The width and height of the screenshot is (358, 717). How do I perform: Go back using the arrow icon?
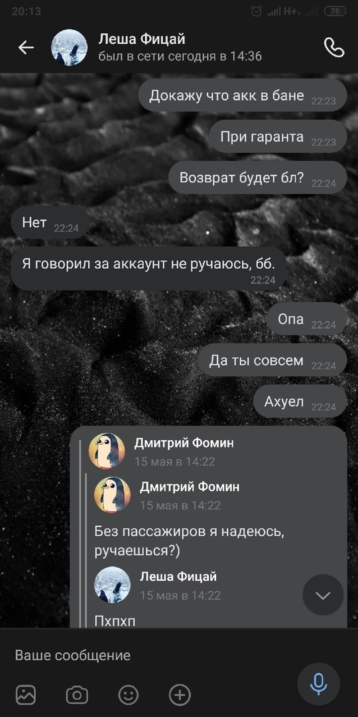pyautogui.click(x=26, y=47)
